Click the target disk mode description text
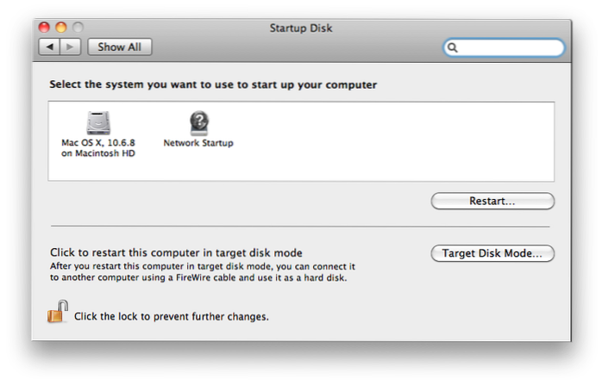Screen dimensions: 602x385 pyautogui.click(x=203, y=272)
